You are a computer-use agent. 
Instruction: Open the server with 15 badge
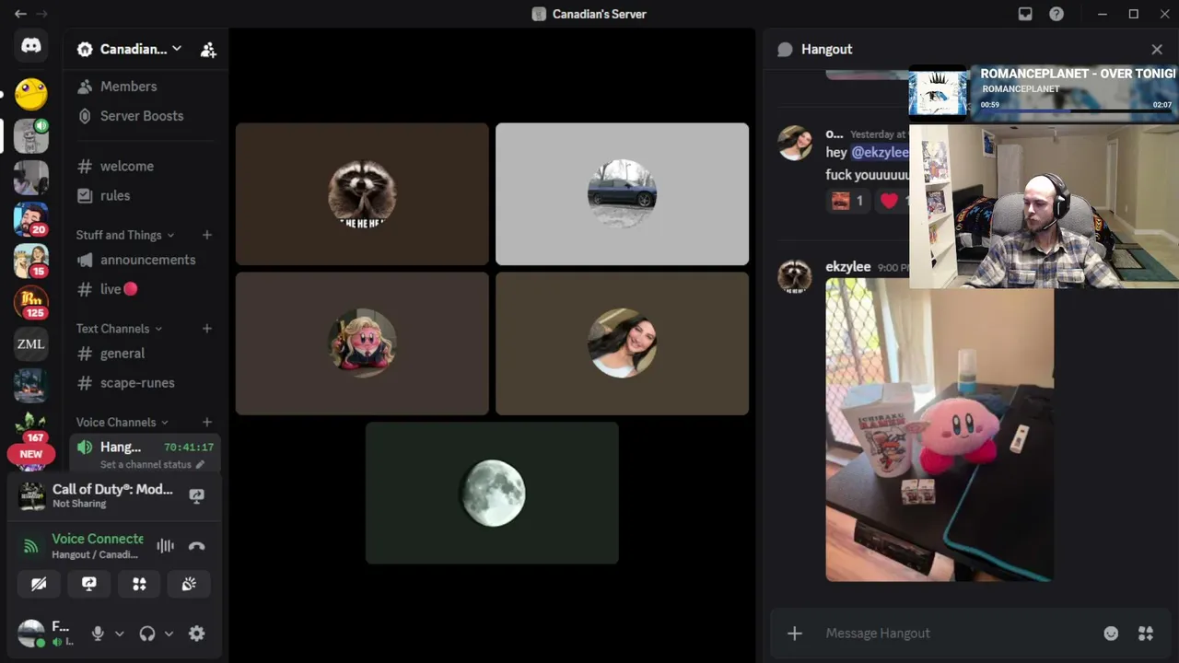[x=30, y=261]
